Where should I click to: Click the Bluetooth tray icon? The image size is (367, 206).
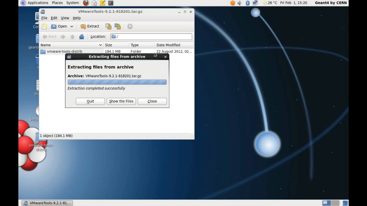[247, 3]
